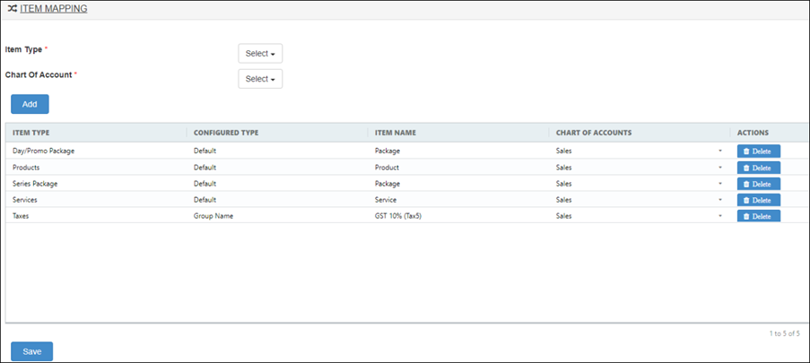This screenshot has width=810, height=363.
Task: Sort by Item Name column header
Action: coord(396,133)
